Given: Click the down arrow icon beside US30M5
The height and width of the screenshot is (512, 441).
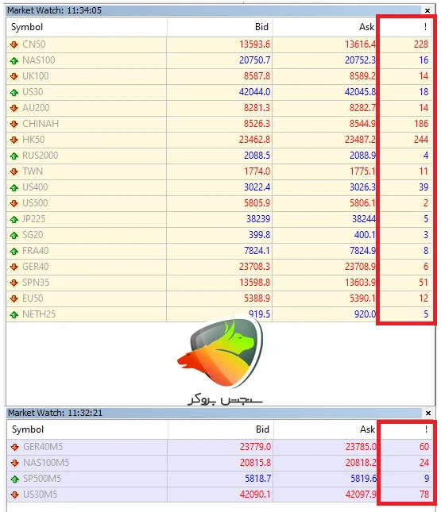Looking at the screenshot, I should click(15, 495).
